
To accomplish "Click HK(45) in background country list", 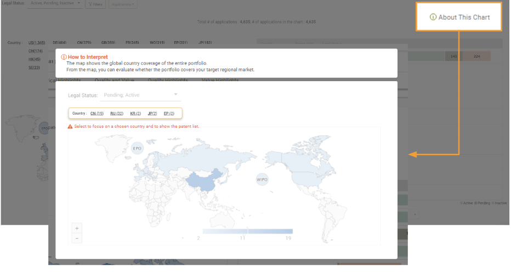I will pos(34,60).
